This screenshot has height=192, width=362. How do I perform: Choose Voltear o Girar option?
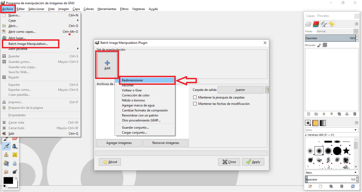pyautogui.click(x=132, y=90)
